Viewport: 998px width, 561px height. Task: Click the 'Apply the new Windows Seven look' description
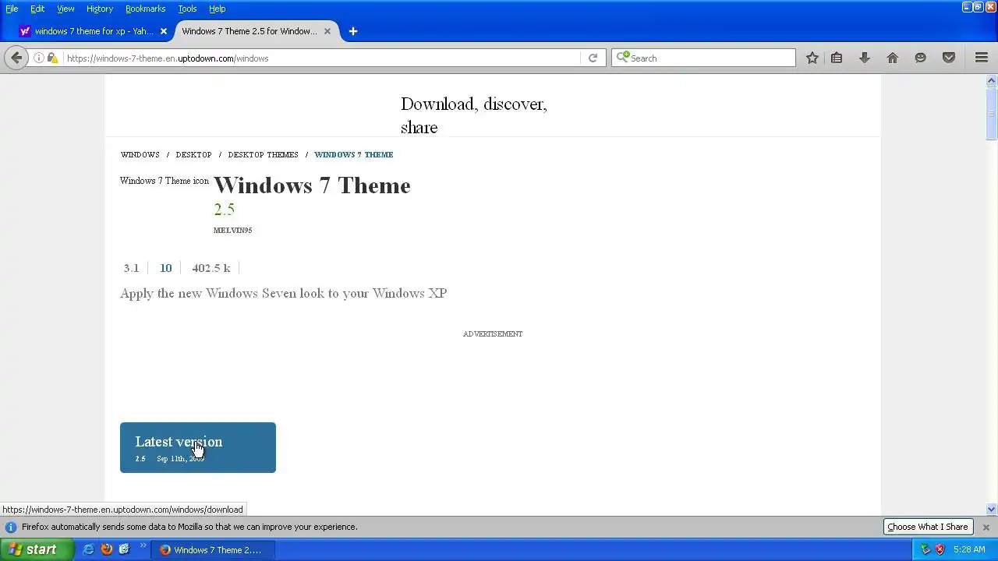click(x=284, y=293)
